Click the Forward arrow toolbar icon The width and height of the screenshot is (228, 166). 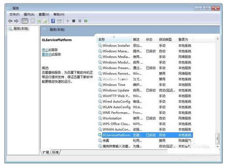16,21
